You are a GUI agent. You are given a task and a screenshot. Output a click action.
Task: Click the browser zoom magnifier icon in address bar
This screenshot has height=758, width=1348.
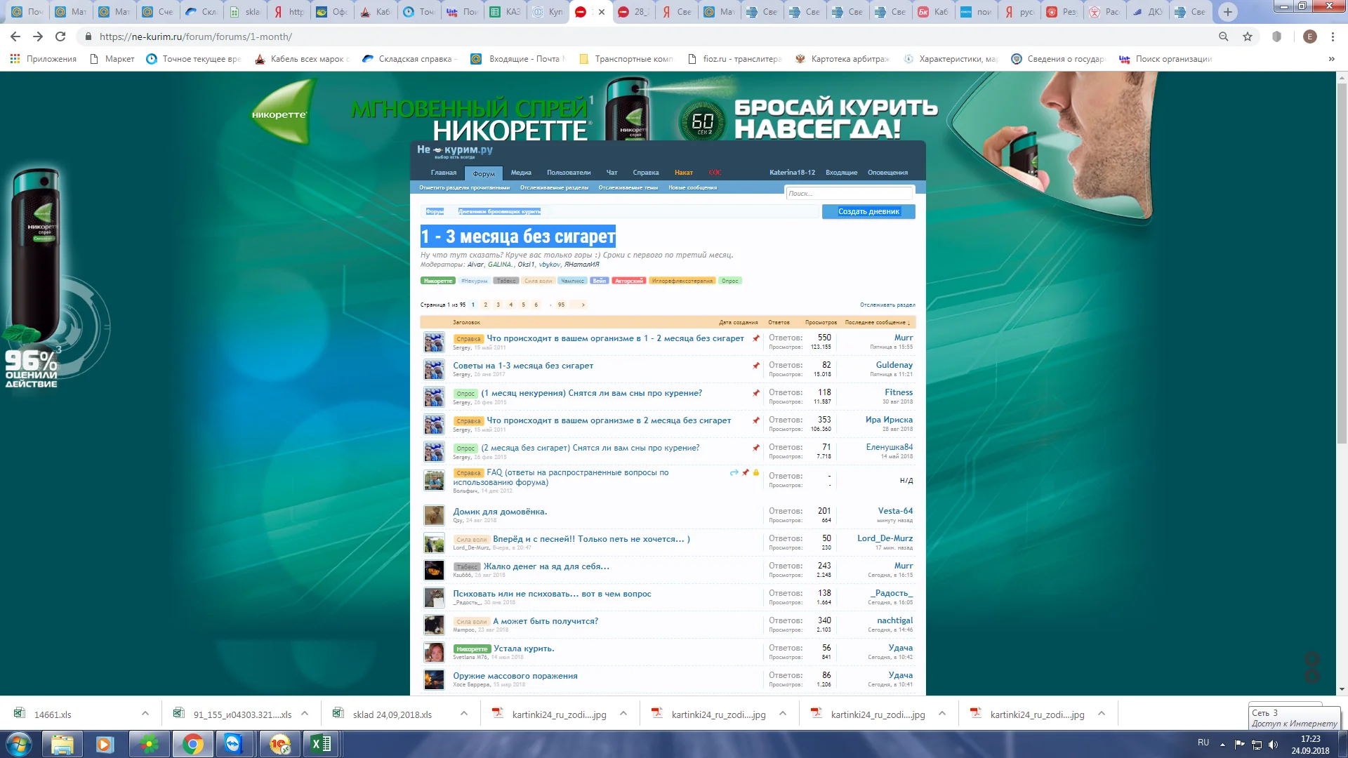(1224, 36)
